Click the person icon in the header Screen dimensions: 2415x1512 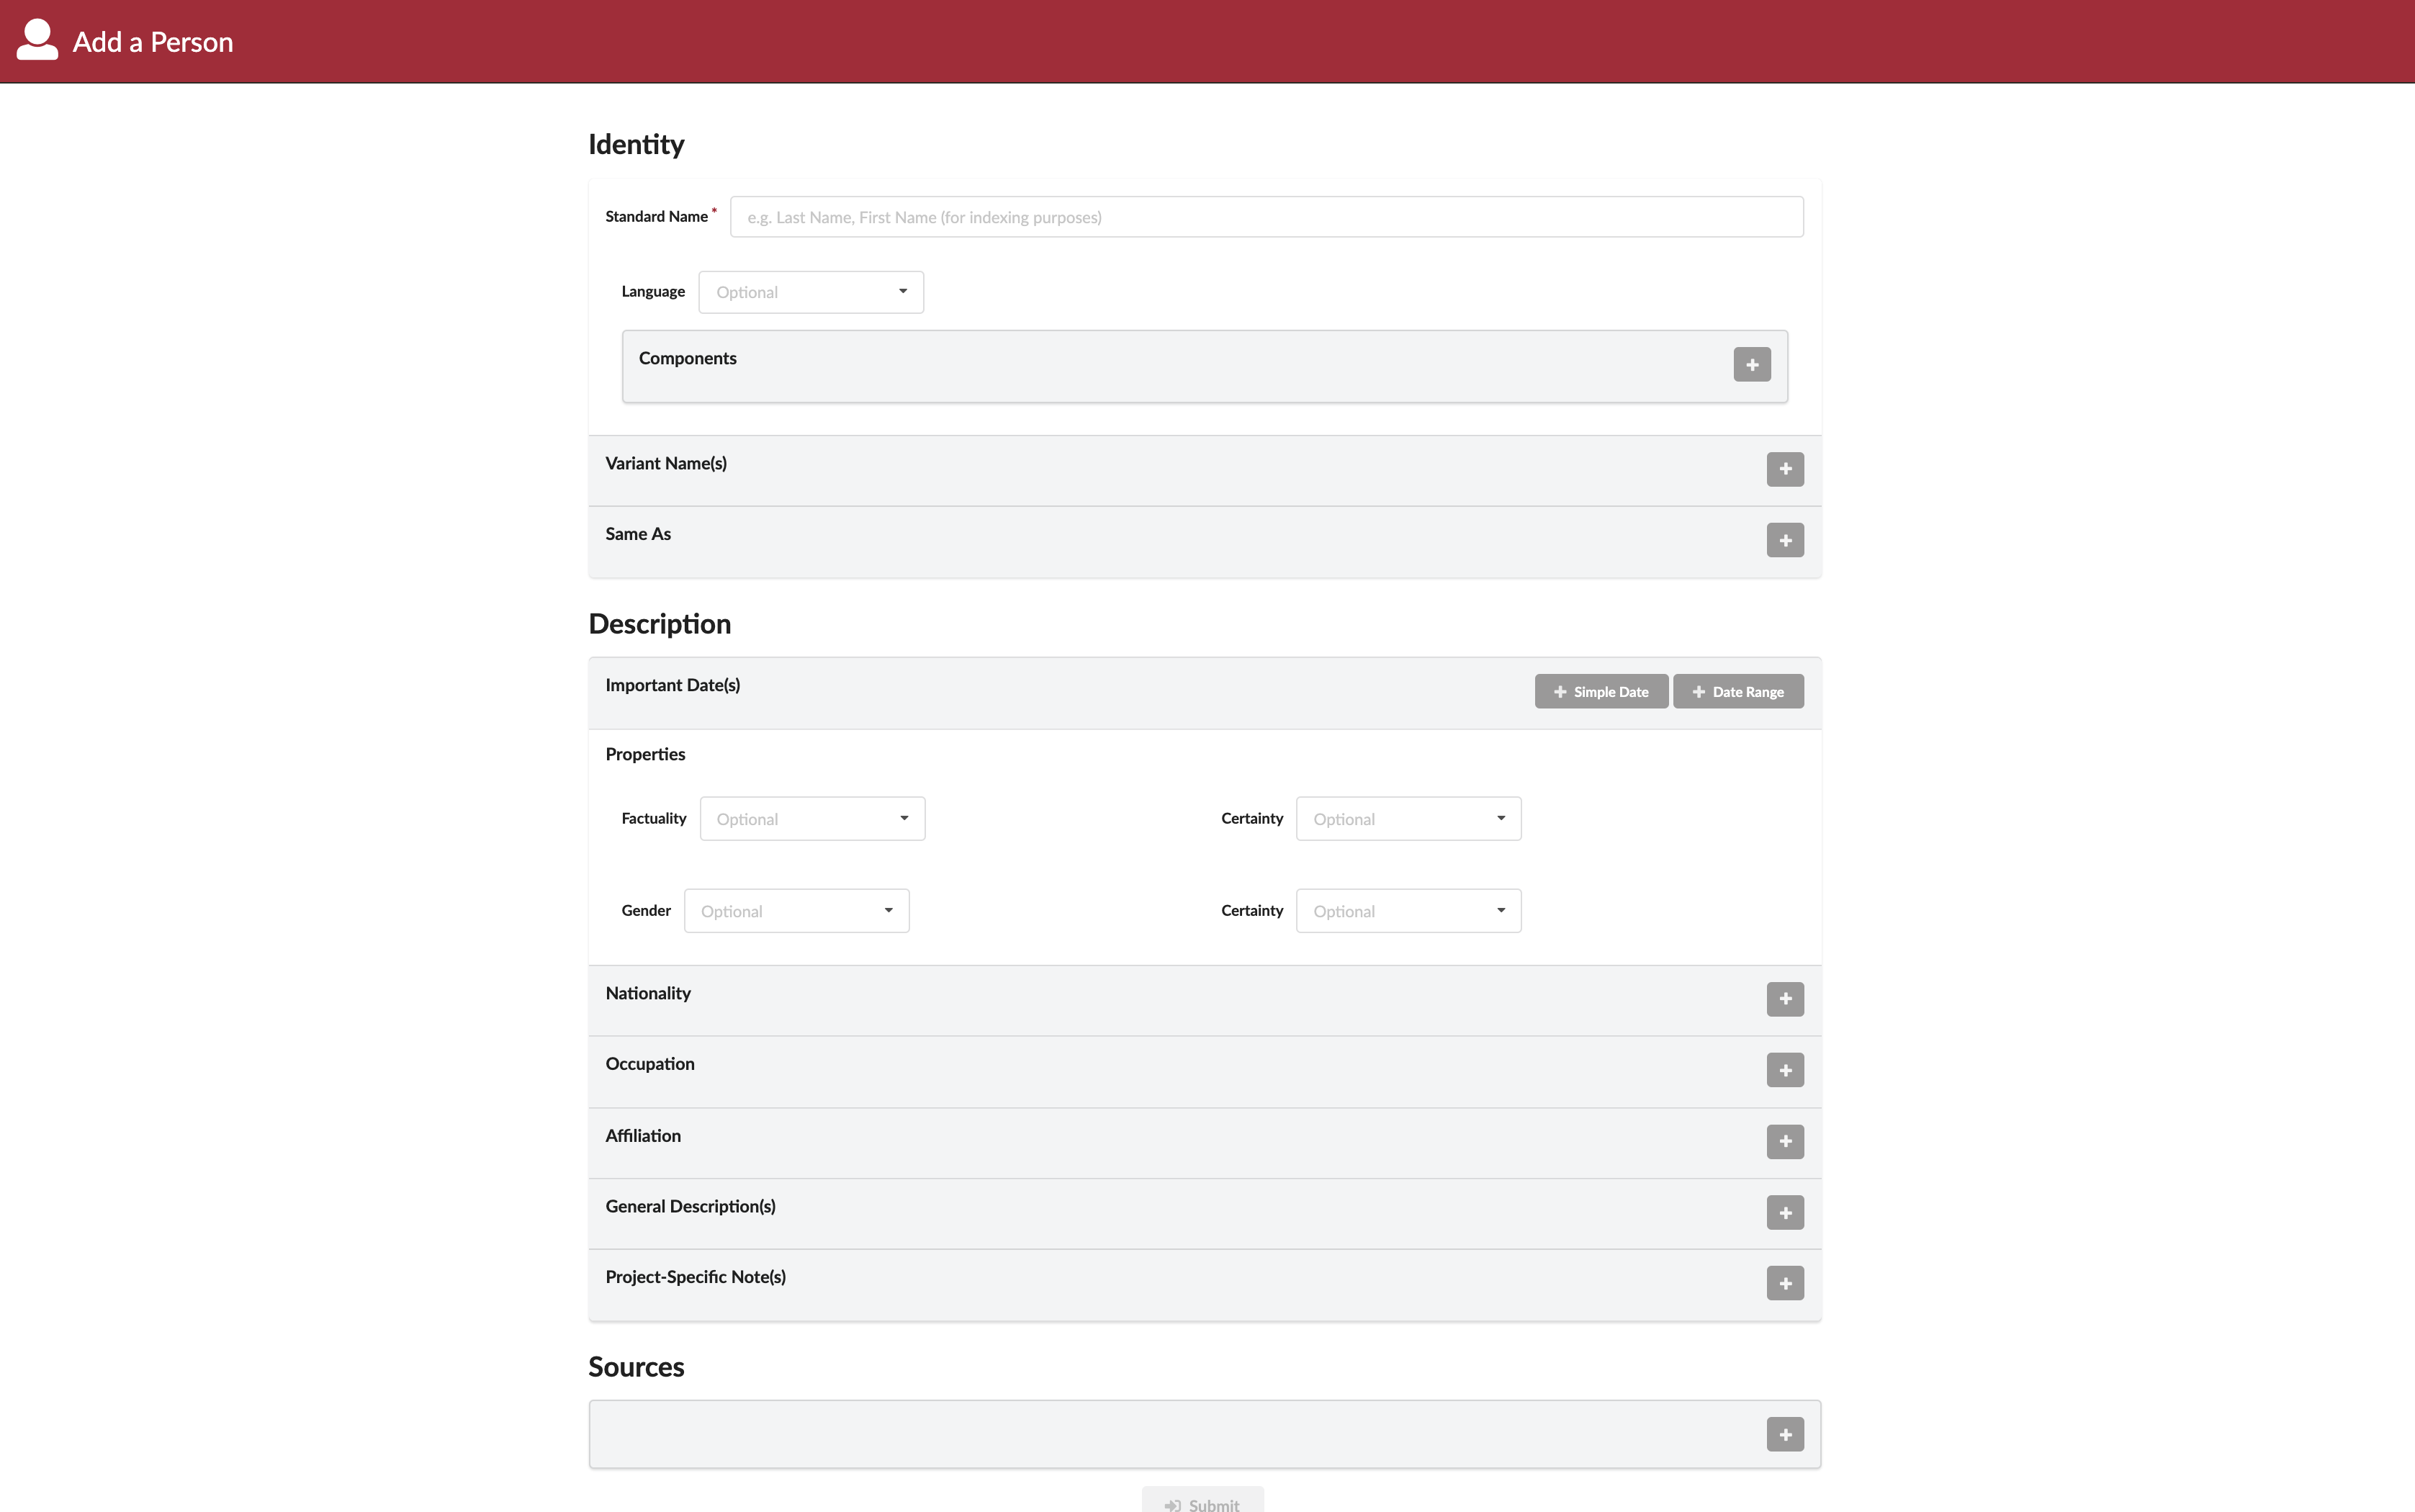[x=37, y=40]
